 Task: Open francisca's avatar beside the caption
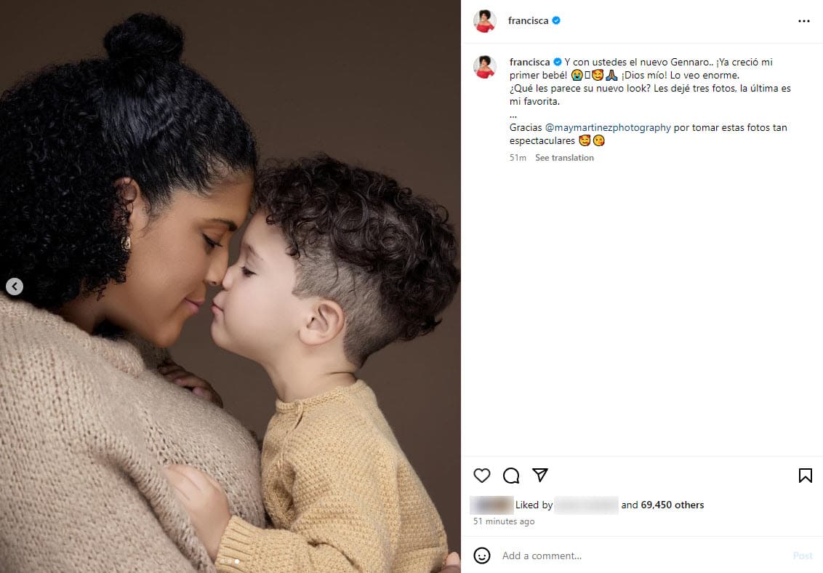484,67
